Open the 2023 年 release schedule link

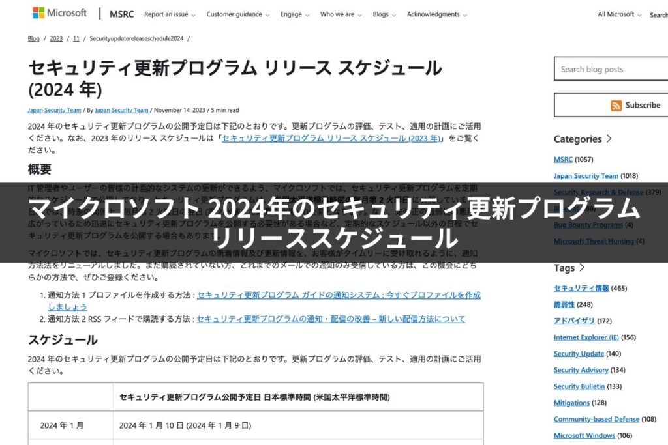click(x=331, y=138)
